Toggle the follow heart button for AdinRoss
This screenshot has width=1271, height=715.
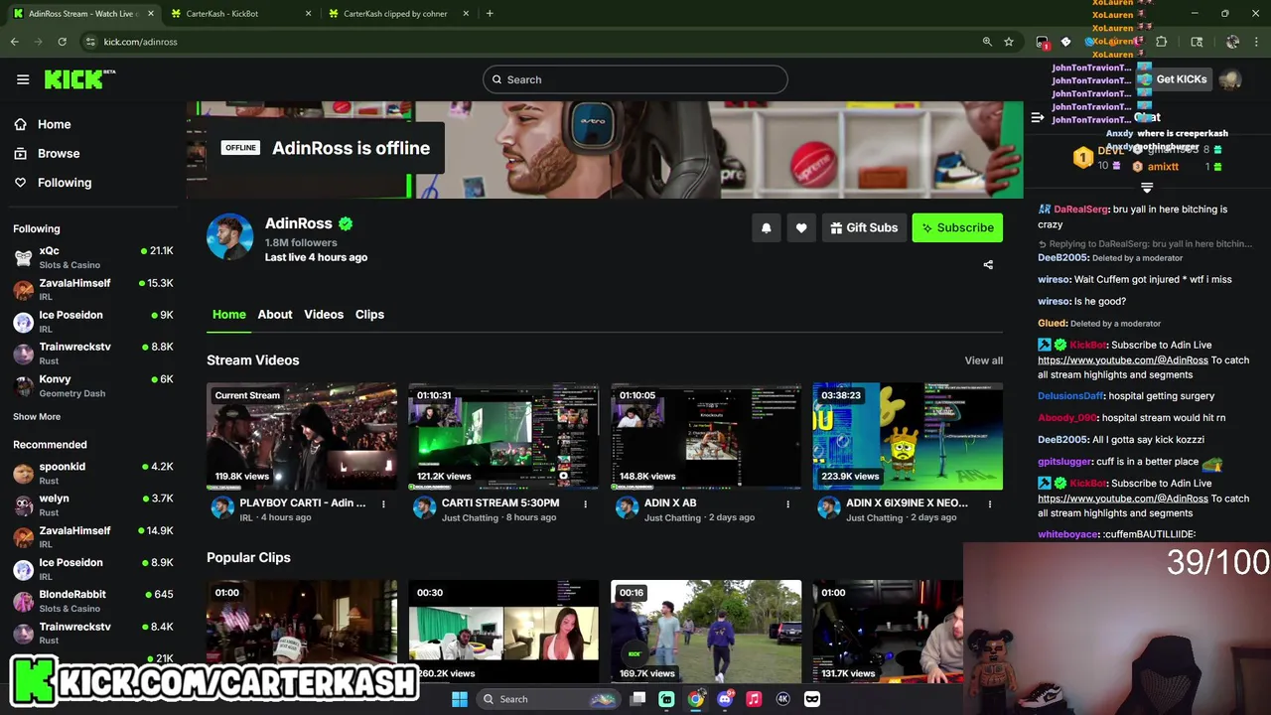coord(801,227)
